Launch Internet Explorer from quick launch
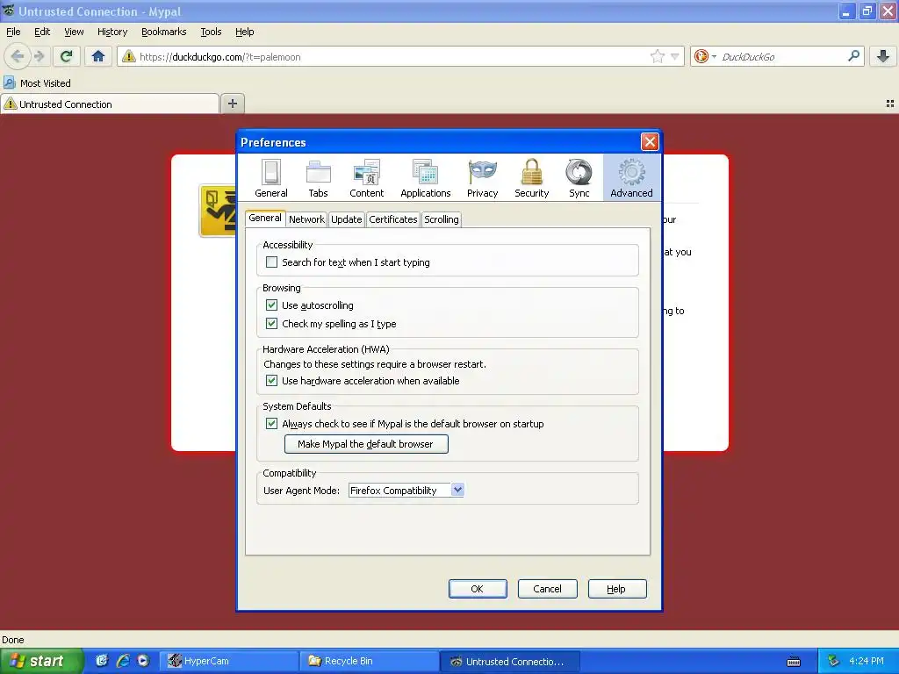 (x=123, y=661)
